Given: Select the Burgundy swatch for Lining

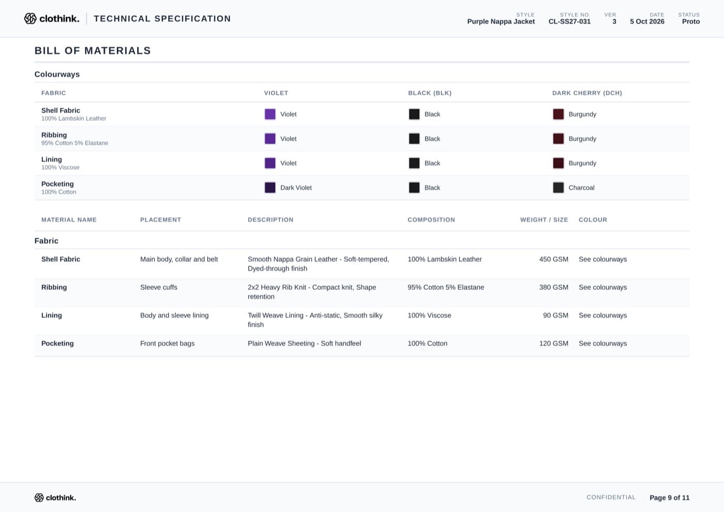Looking at the screenshot, I should tap(559, 163).
